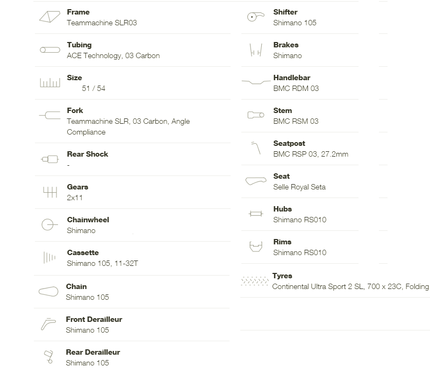Click the Tyres tread pattern icon

[255, 281]
